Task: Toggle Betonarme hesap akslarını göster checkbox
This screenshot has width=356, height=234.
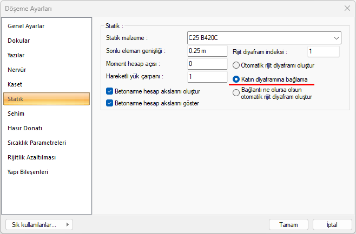Action: click(x=110, y=103)
